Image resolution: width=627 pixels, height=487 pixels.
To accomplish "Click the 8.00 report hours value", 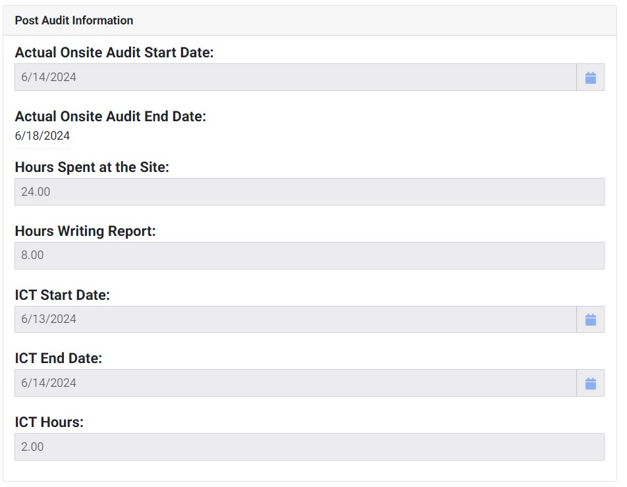I will click(32, 256).
